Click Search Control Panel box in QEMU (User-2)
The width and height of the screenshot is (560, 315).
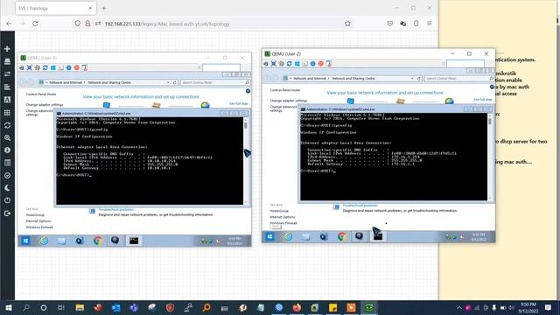[459, 79]
